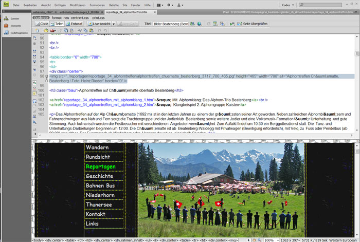Click the open documents icon in code toolbar
This screenshot has width=360, height=242.
pos(34,38)
